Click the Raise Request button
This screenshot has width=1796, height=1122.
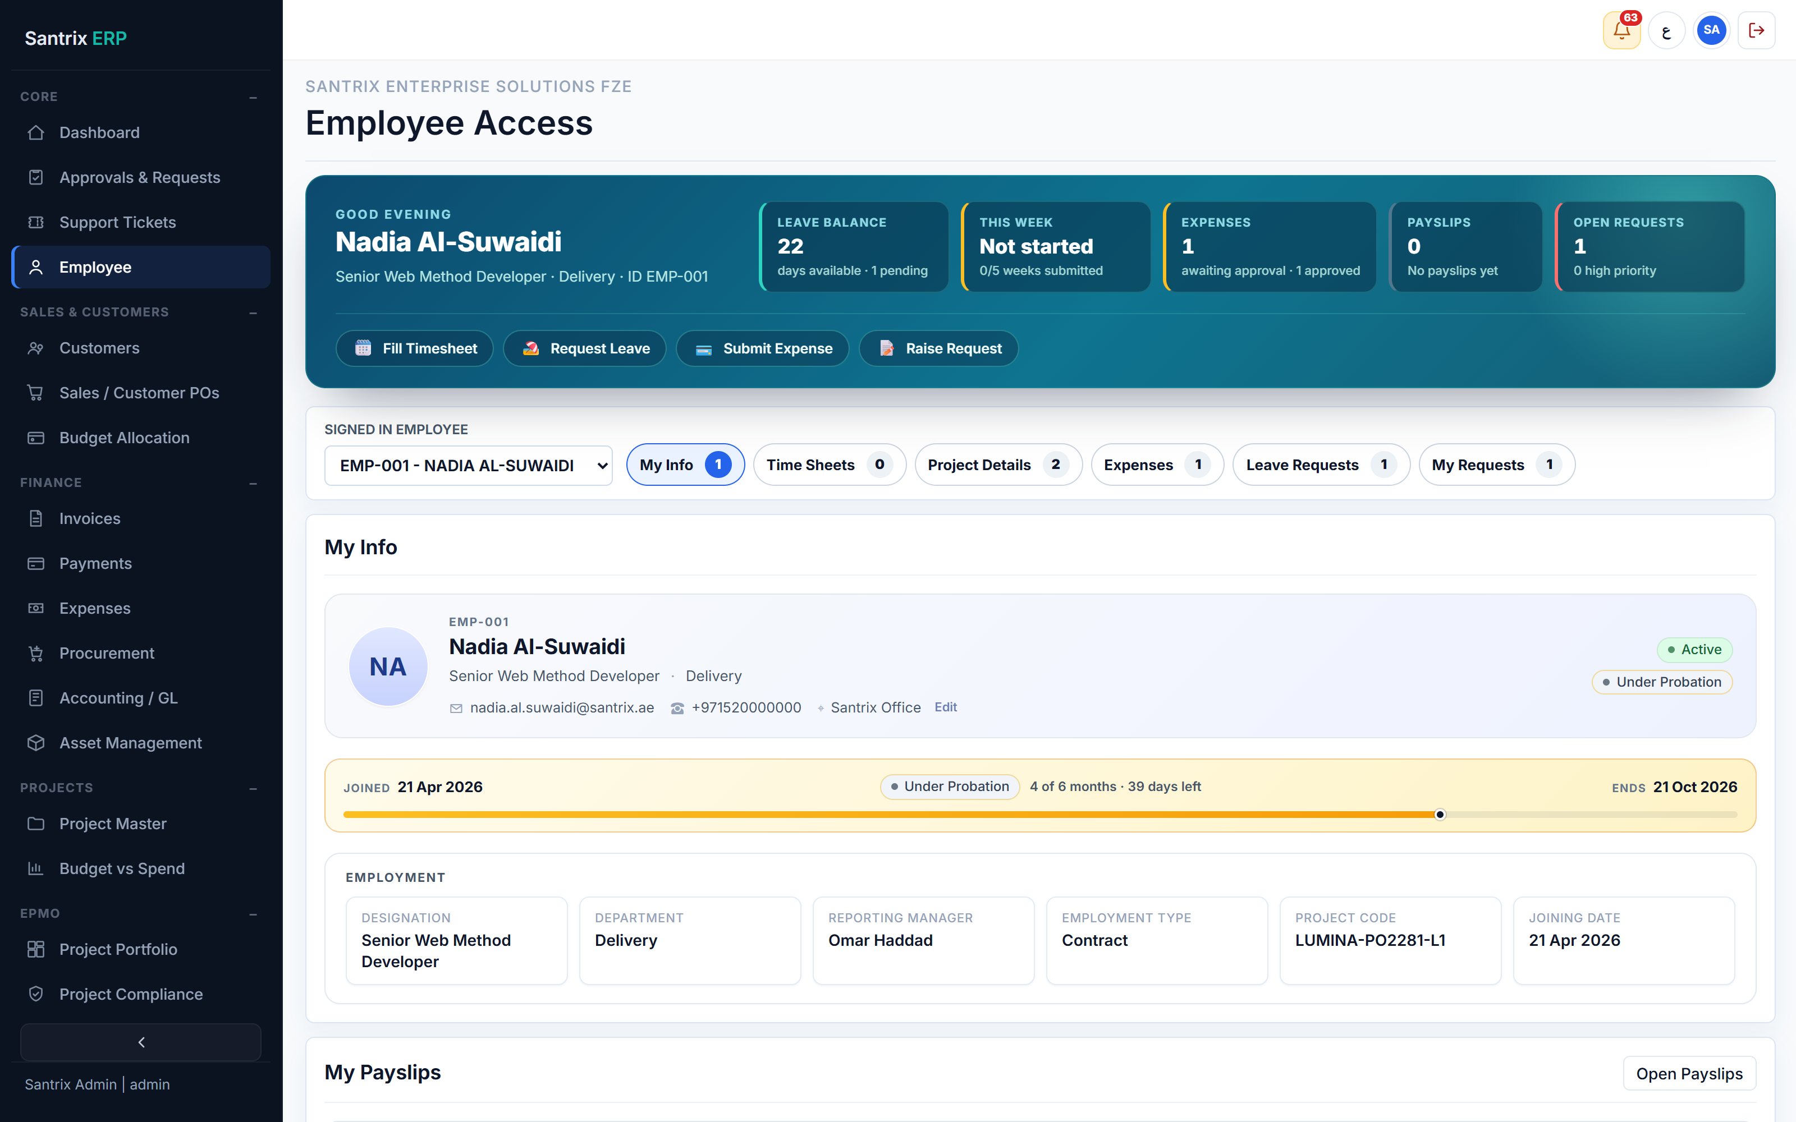tap(938, 348)
